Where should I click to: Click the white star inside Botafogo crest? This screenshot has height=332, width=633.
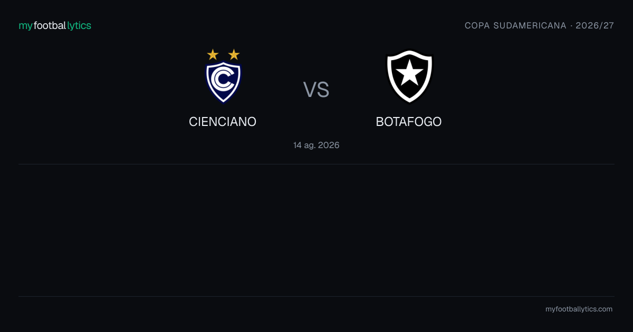click(x=409, y=74)
